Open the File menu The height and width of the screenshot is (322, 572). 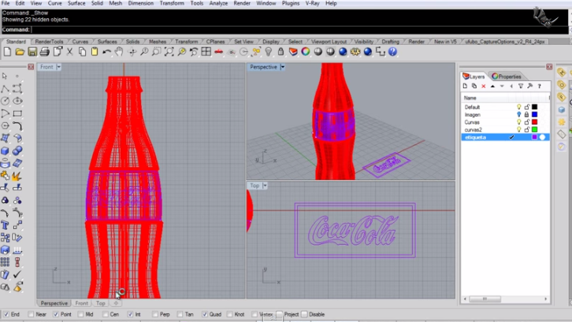click(6, 3)
